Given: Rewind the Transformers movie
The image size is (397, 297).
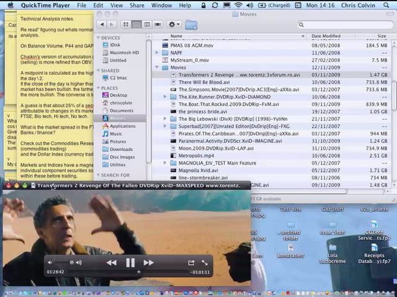Looking at the screenshot, I should tap(112, 262).
